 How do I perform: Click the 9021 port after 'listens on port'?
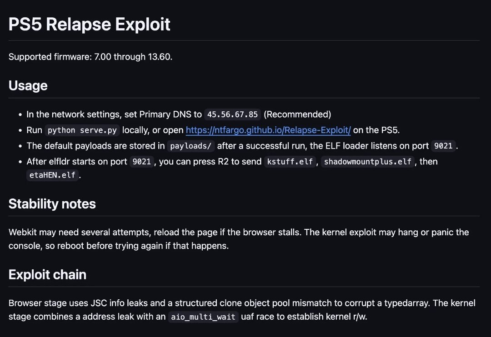click(443, 146)
